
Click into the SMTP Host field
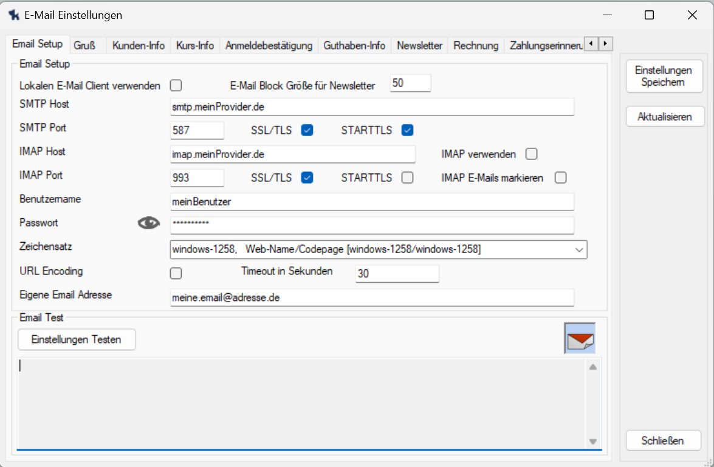click(372, 107)
